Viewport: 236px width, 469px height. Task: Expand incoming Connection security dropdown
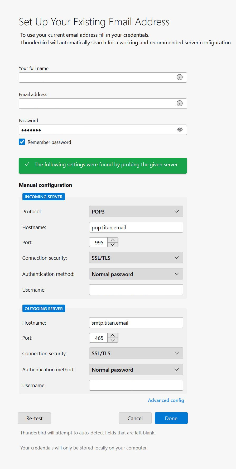[136, 258]
